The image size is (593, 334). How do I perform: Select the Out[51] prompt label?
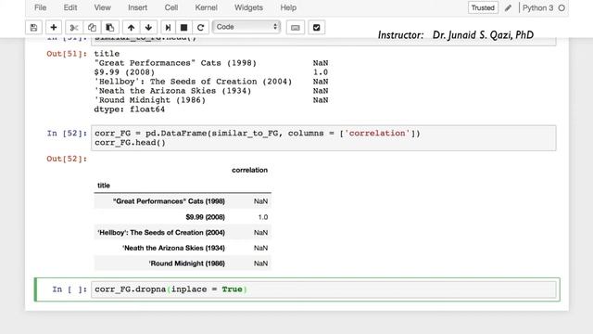pyautogui.click(x=67, y=54)
